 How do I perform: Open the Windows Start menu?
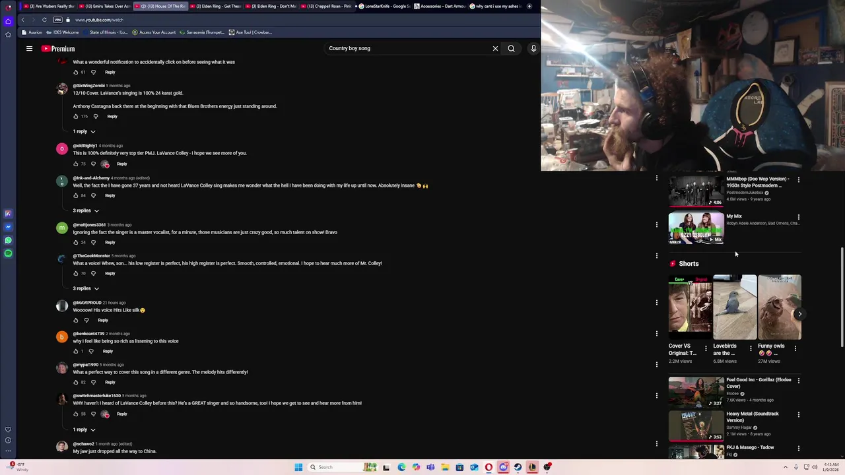(298, 467)
